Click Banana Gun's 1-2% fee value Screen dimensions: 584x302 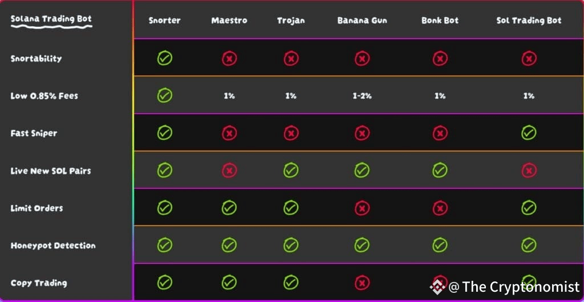[x=362, y=96]
